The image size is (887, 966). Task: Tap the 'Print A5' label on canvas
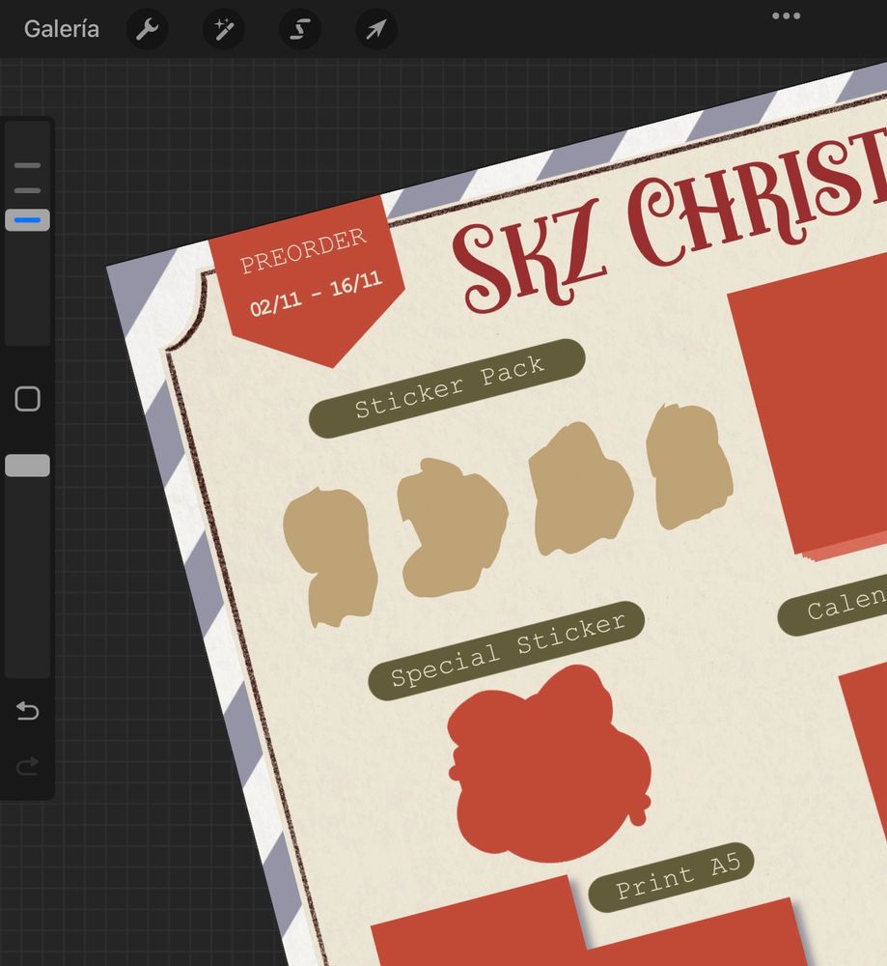tap(672, 877)
